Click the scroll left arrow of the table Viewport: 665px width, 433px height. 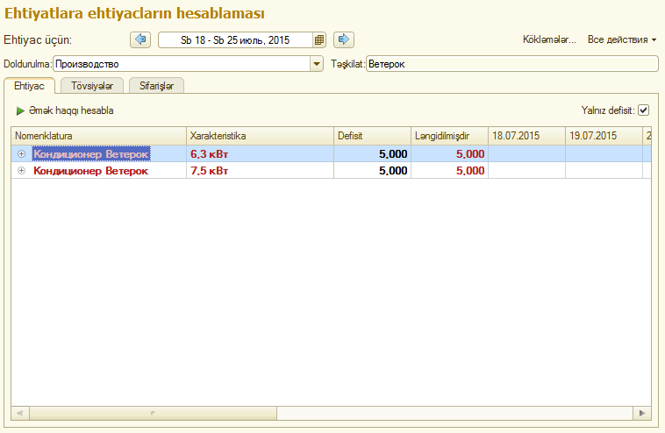[x=18, y=413]
